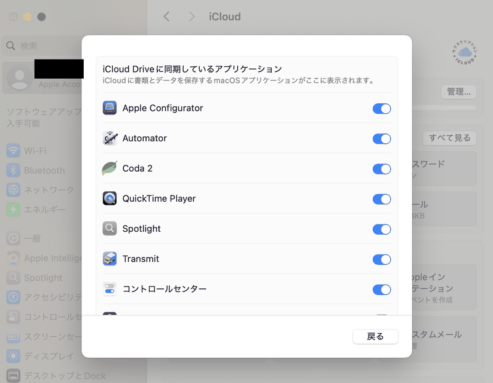Click the ディスプレイ sun icon

pyautogui.click(x=13, y=356)
